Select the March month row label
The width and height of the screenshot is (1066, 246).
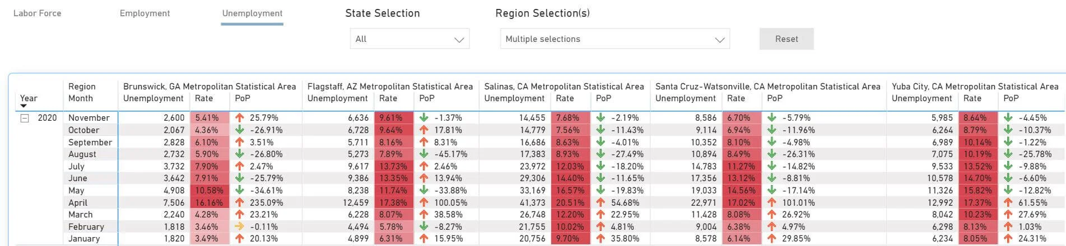[81, 215]
